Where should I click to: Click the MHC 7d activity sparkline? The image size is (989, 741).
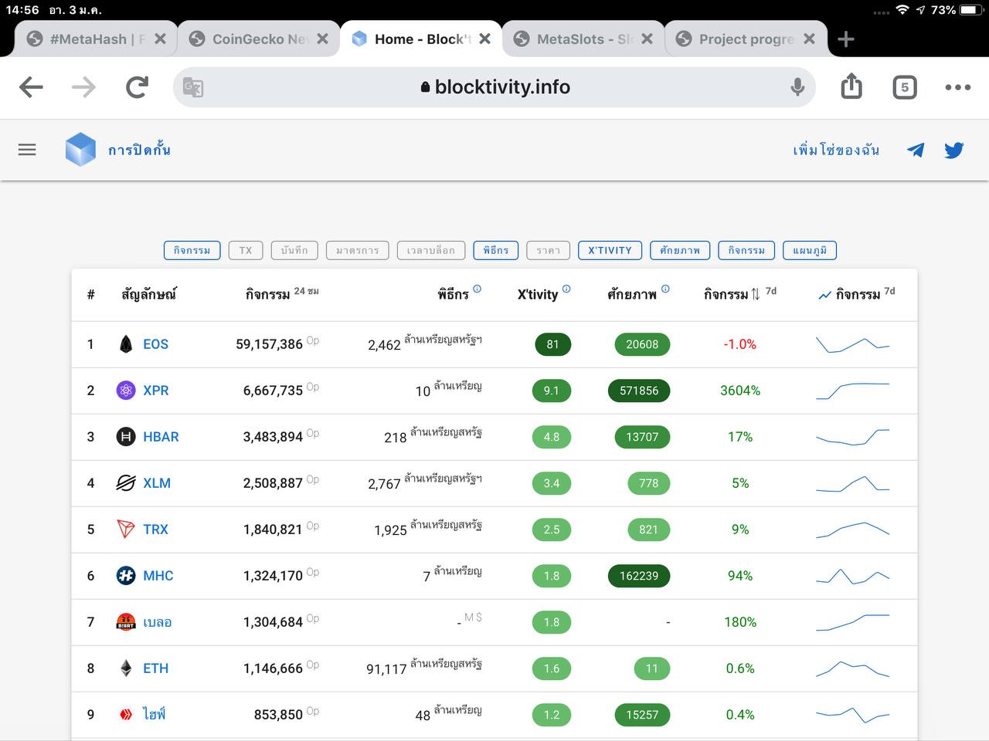(x=852, y=576)
